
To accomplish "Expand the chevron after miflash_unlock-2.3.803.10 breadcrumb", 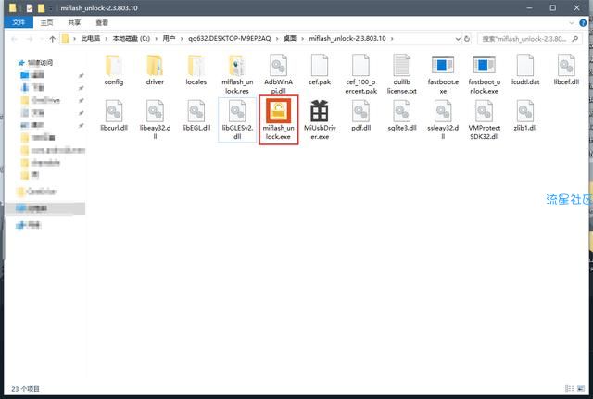I will click(392, 39).
